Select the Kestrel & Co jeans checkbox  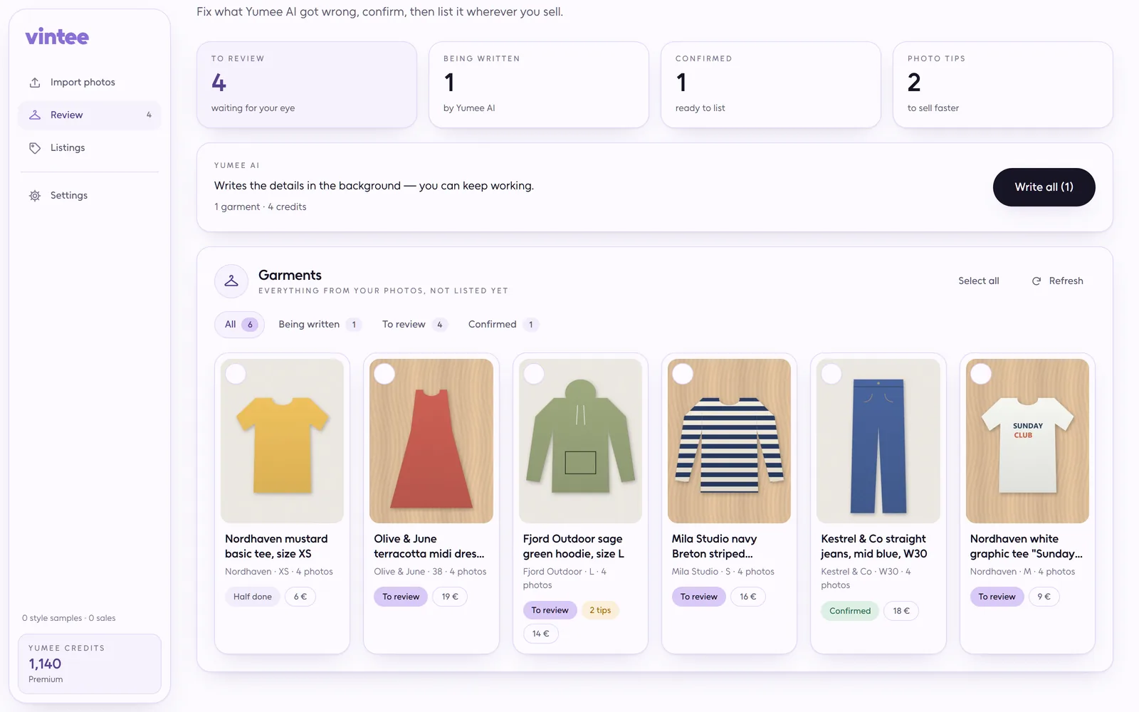831,374
